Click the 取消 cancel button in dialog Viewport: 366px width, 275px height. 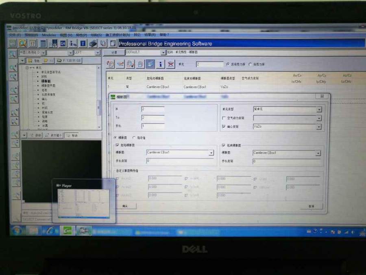coord(312,206)
